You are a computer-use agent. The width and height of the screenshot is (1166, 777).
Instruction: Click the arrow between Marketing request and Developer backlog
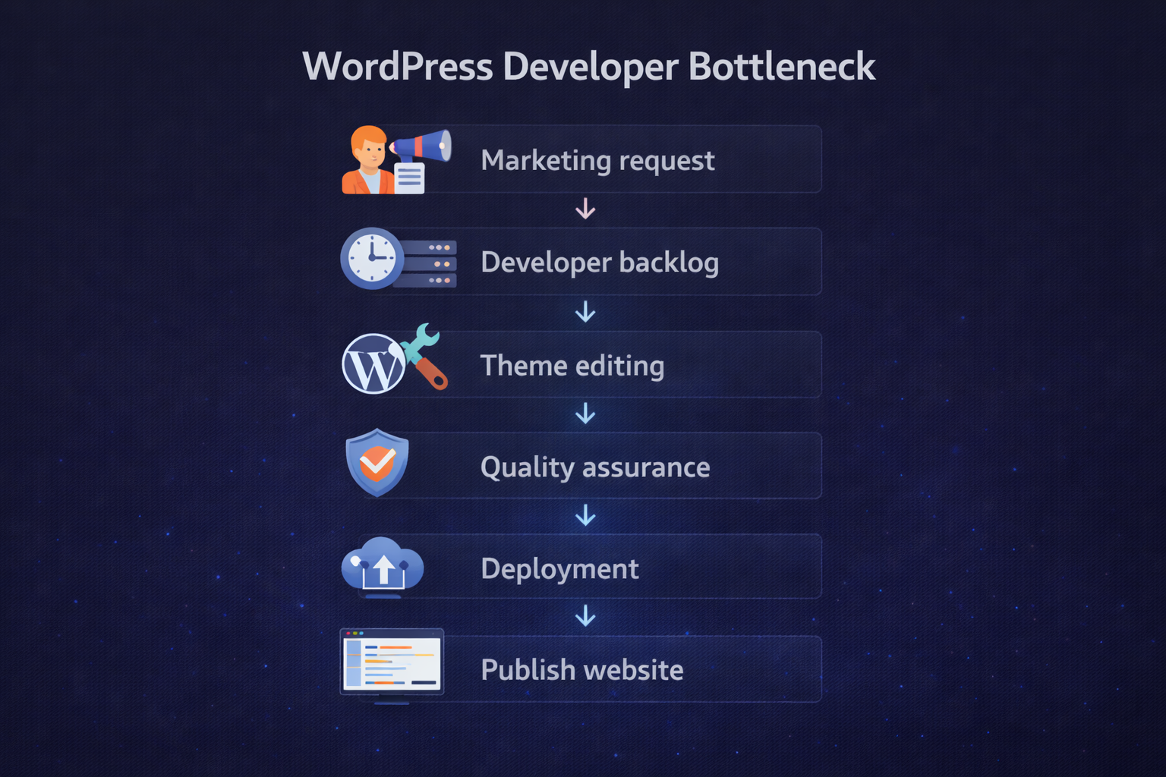pyautogui.click(x=585, y=209)
